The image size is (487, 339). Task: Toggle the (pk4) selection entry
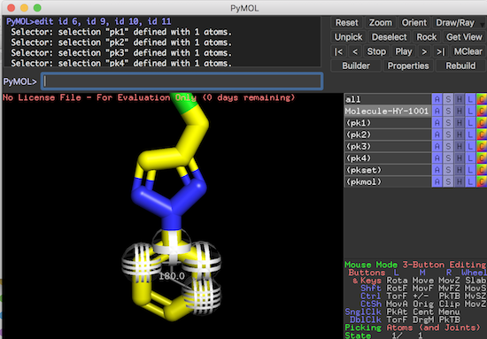tap(388, 158)
